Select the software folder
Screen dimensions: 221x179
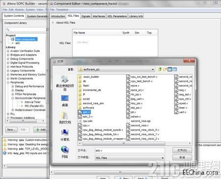(x=86, y=108)
